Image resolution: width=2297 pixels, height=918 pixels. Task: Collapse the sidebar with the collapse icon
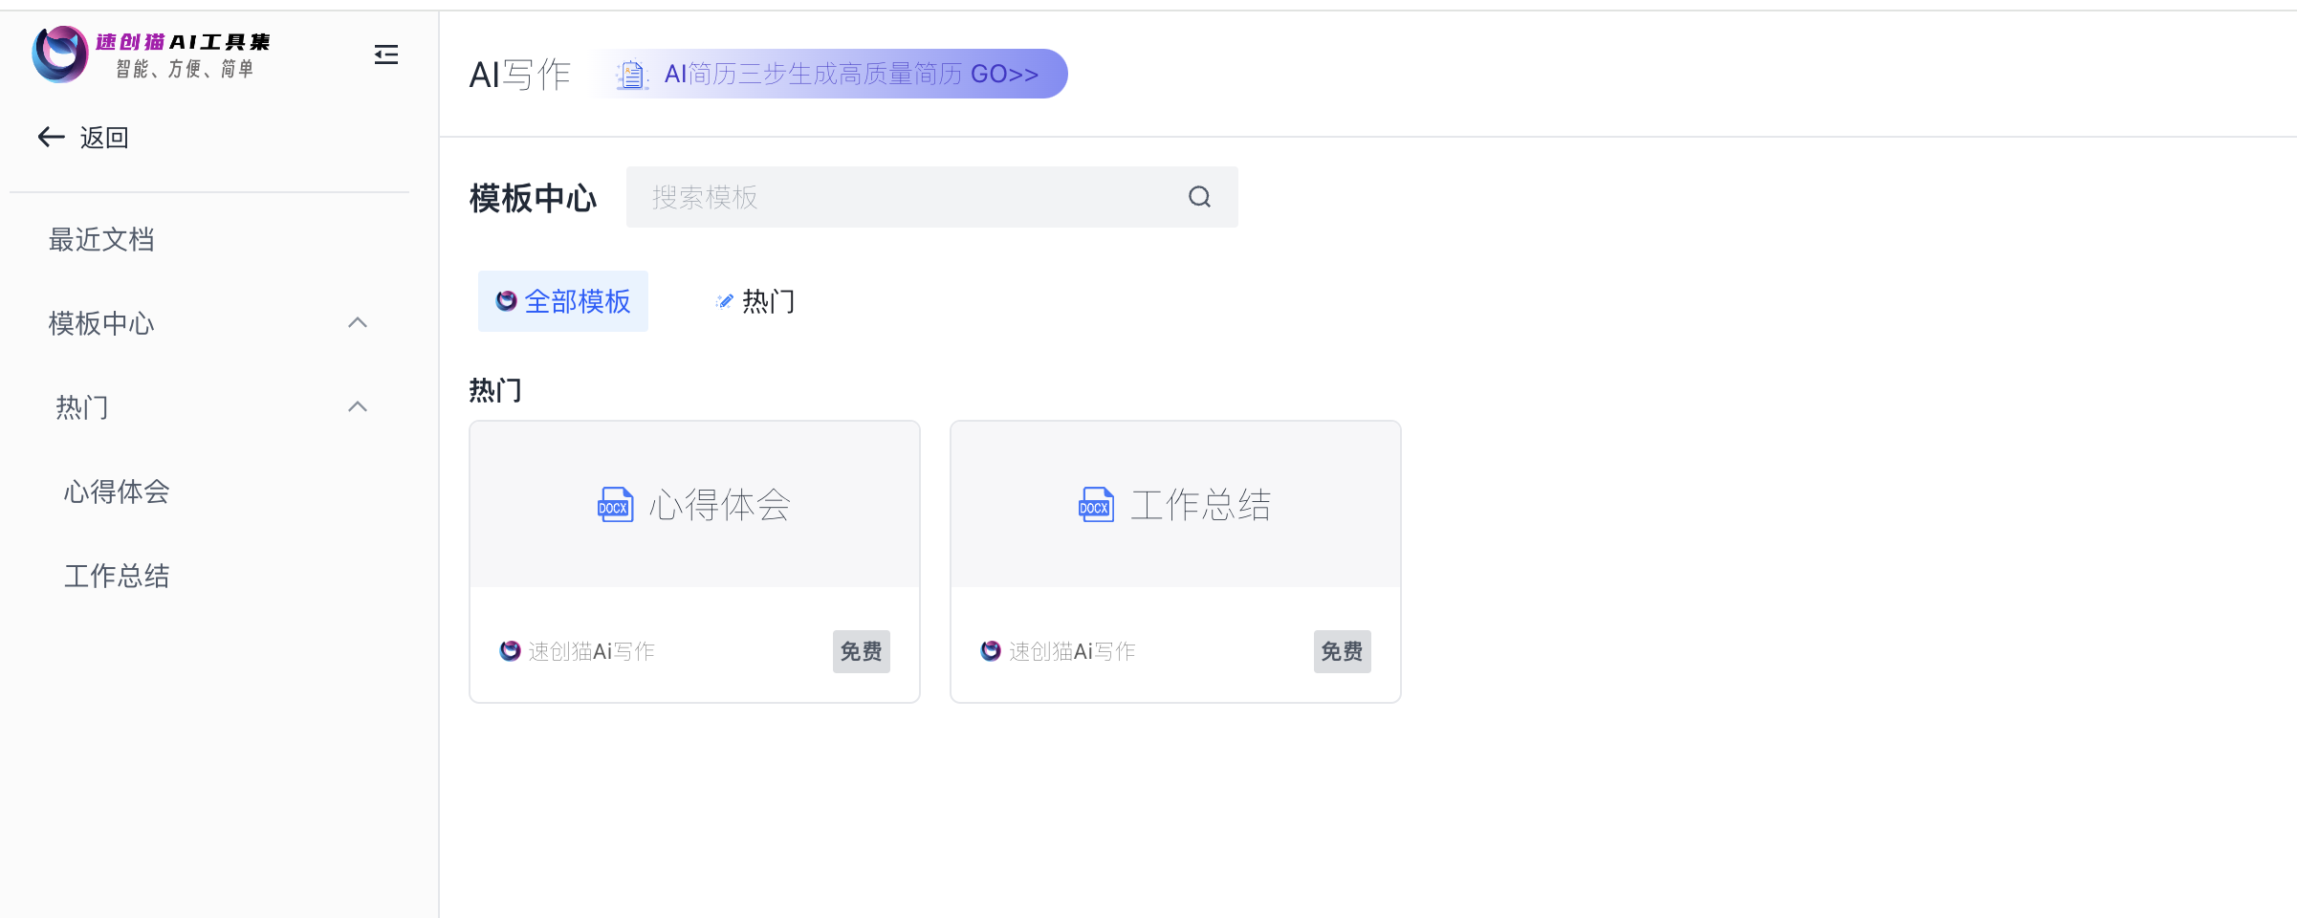tap(386, 55)
